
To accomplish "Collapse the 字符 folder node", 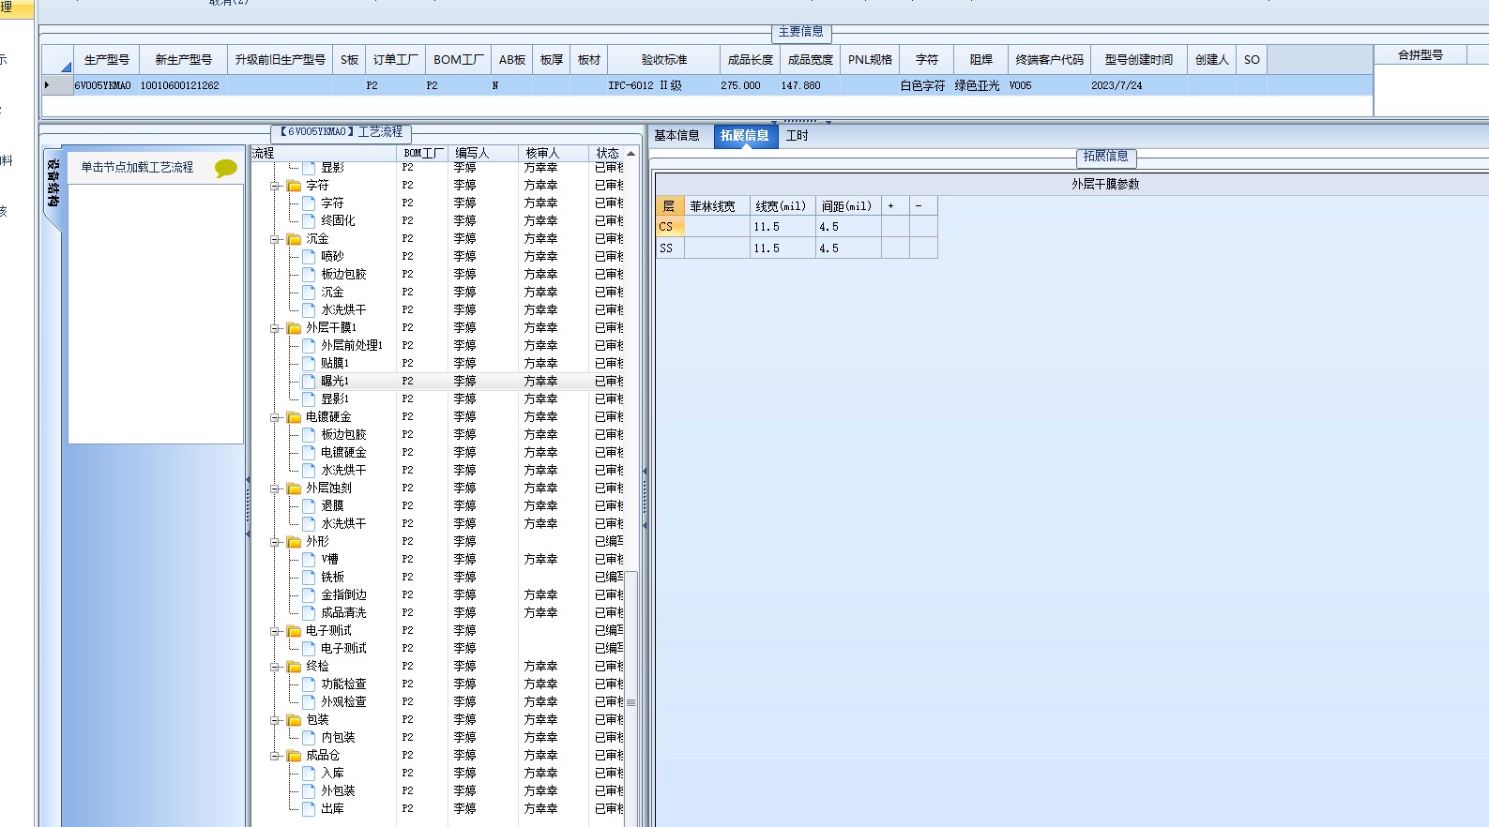I will click(276, 186).
